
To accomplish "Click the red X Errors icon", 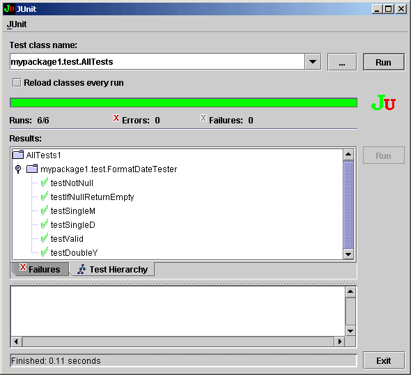I will pyautogui.click(x=116, y=118).
